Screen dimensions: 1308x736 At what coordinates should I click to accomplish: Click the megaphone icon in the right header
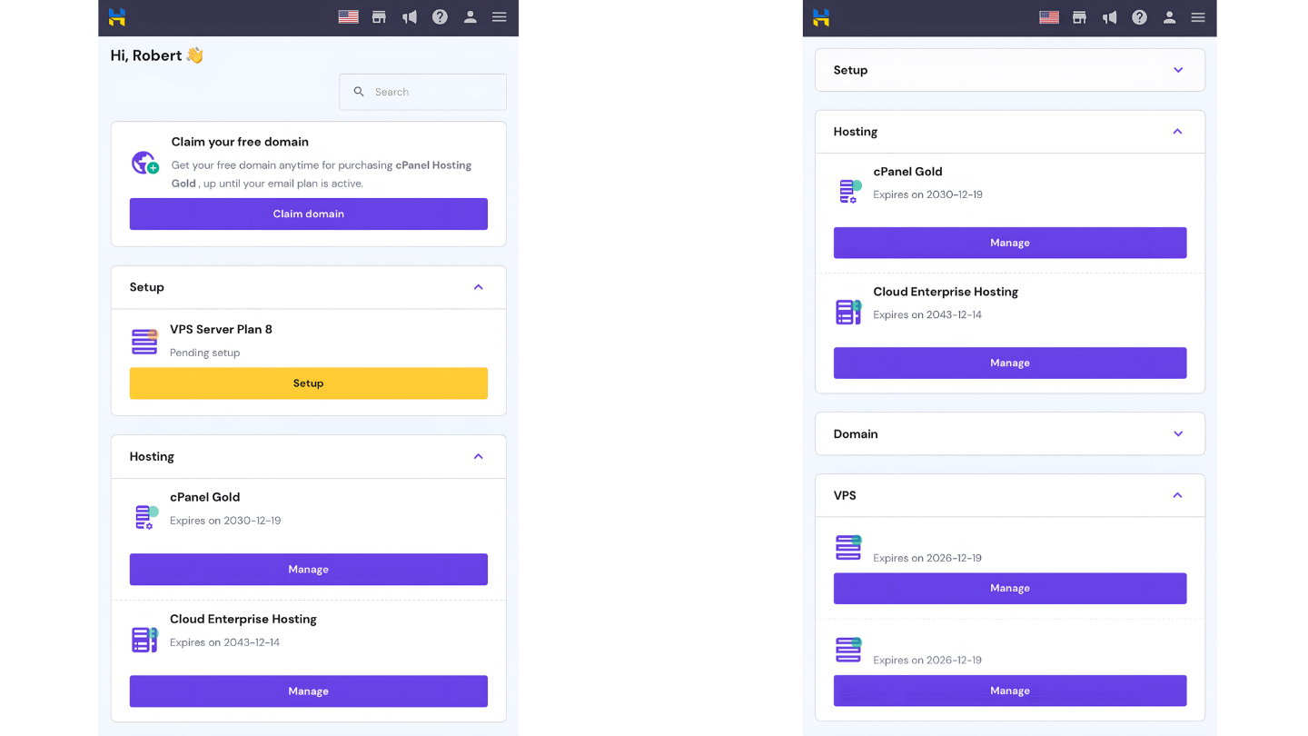tap(1109, 17)
